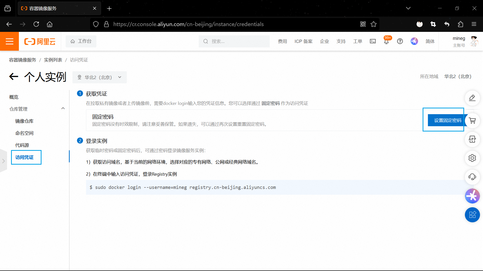Launch the Cloud Shell terminal icon

373,41
